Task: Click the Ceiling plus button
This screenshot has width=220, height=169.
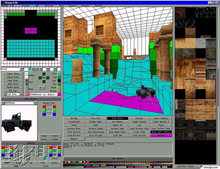Action: (x=27, y=74)
